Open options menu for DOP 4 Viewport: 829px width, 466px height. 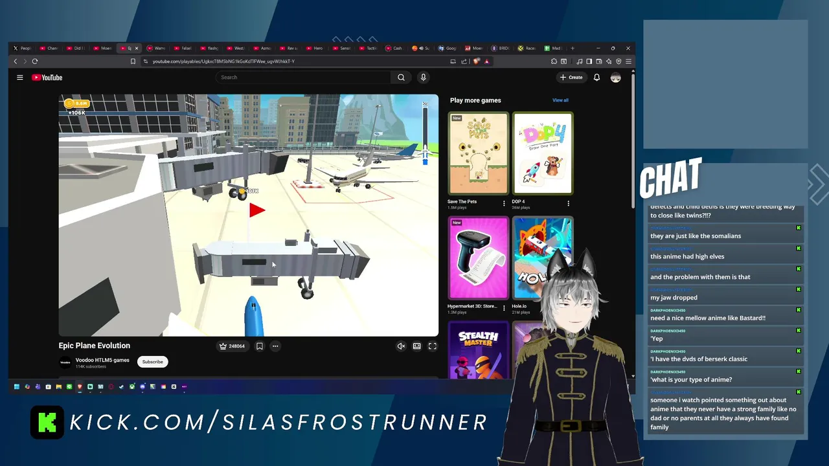point(568,203)
